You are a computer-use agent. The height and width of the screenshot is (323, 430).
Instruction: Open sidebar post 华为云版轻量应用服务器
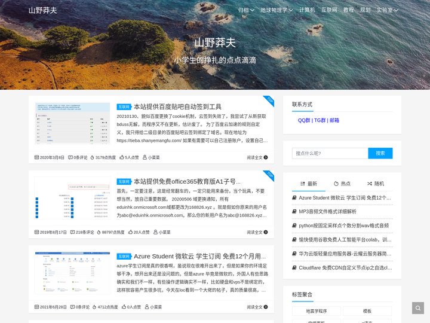(x=345, y=254)
